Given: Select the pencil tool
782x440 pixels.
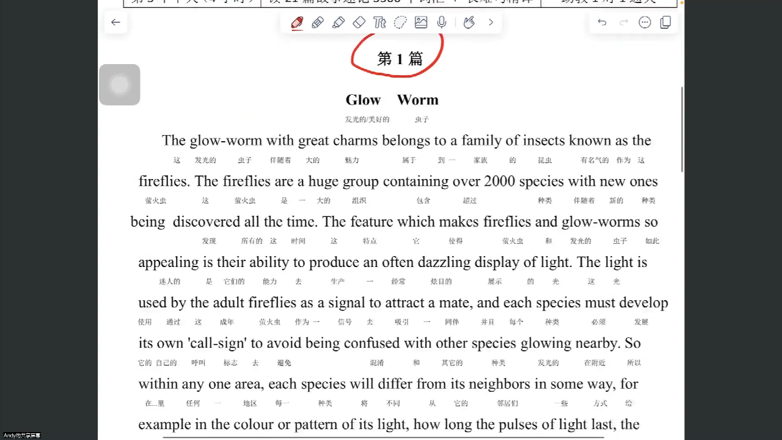Looking at the screenshot, I should [318, 23].
